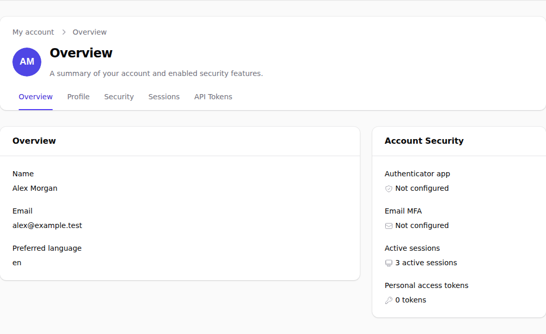
Task: Click the name value Alex Morgan
Action: pyautogui.click(x=35, y=188)
